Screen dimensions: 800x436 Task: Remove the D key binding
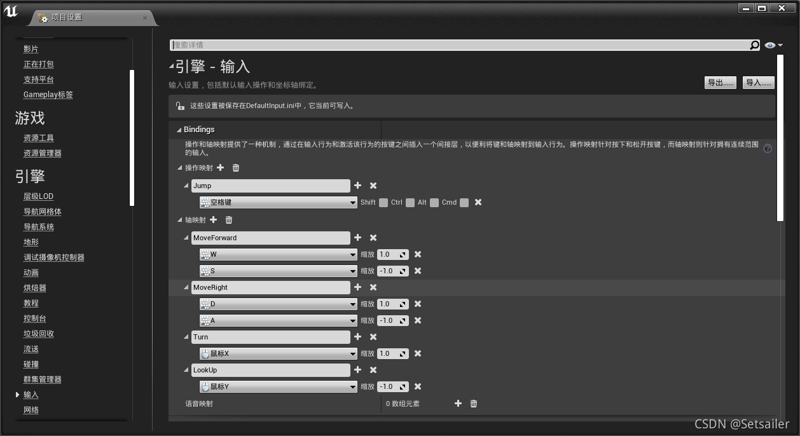418,304
